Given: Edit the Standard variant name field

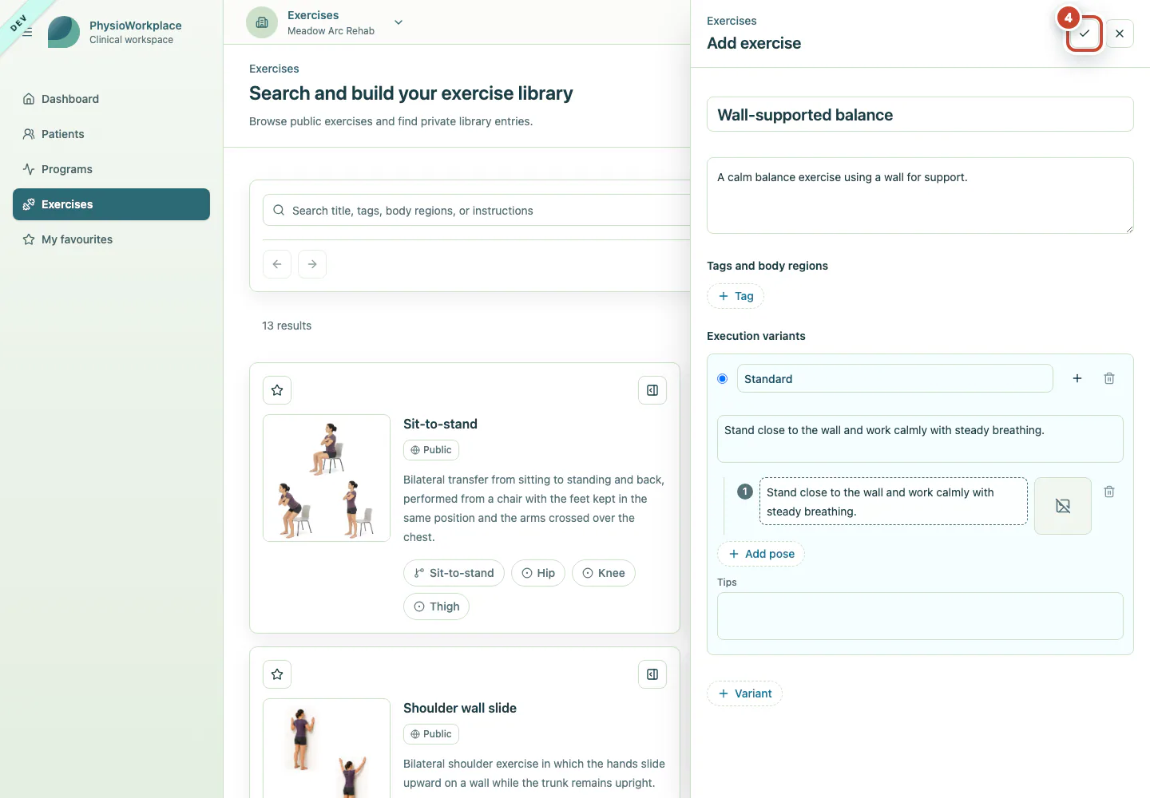Looking at the screenshot, I should (x=894, y=378).
